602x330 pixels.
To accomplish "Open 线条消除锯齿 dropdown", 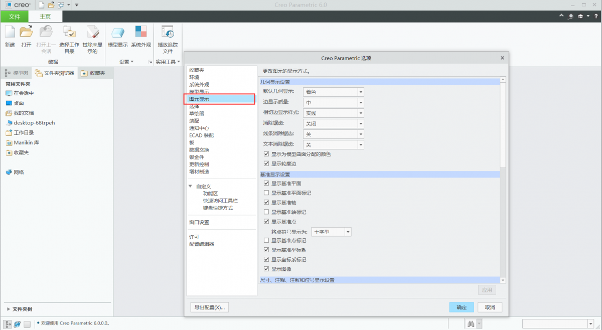I will tap(334, 134).
